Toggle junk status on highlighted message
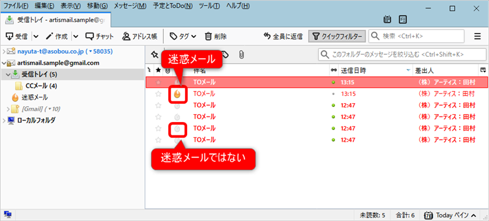This screenshot has height=221, width=489. click(177, 82)
